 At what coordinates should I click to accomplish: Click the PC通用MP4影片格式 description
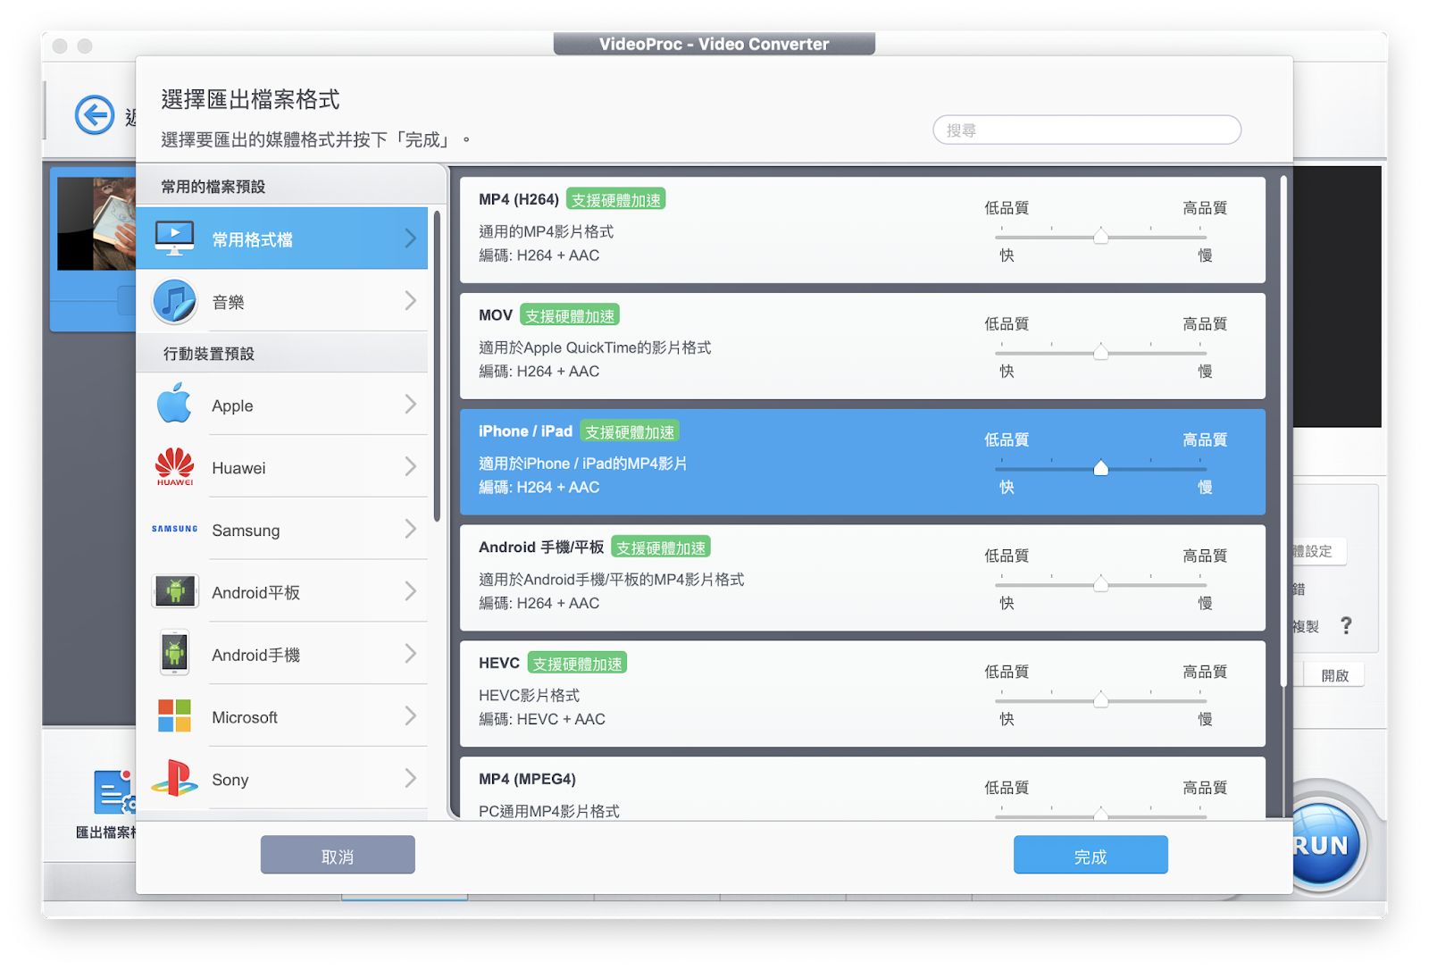pyautogui.click(x=549, y=811)
